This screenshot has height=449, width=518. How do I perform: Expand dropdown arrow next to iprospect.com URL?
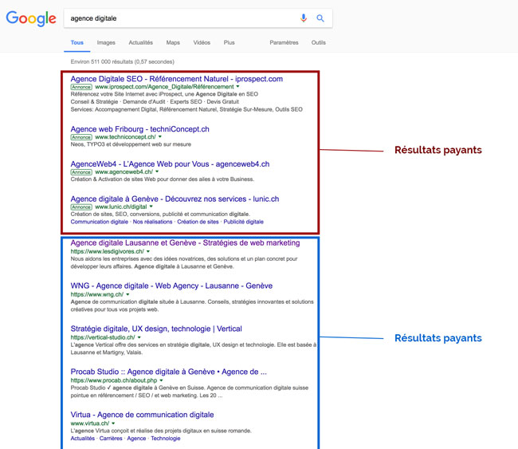pos(237,87)
